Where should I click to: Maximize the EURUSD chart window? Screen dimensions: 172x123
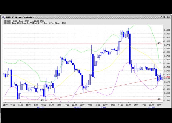pyautogui.click(x=164, y=17)
